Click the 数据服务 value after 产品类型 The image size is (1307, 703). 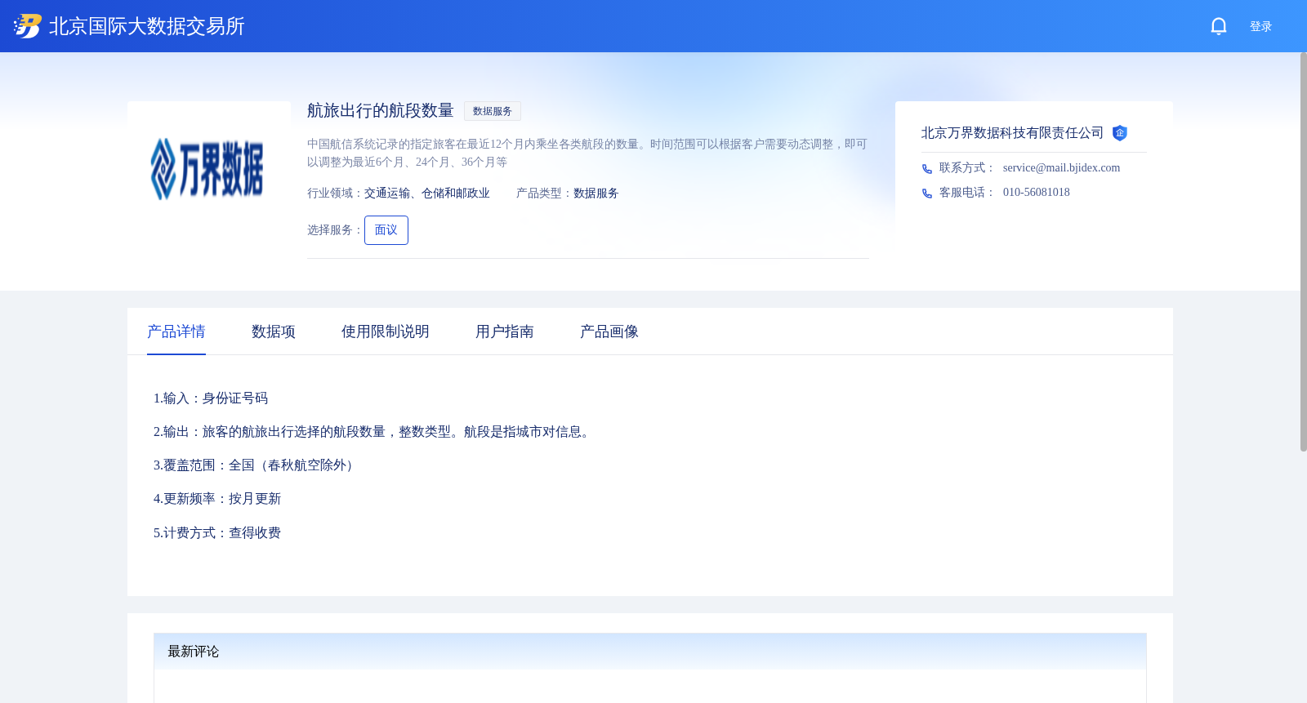point(596,194)
